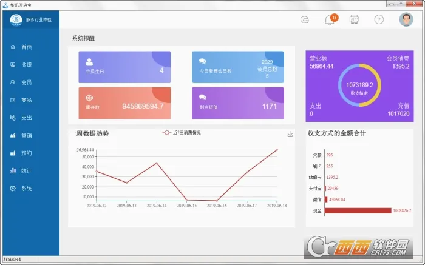Image resolution: width=425 pixels, height=265 pixels.
Task: Click the person icon on 会员生日 card
Action: pos(89,62)
